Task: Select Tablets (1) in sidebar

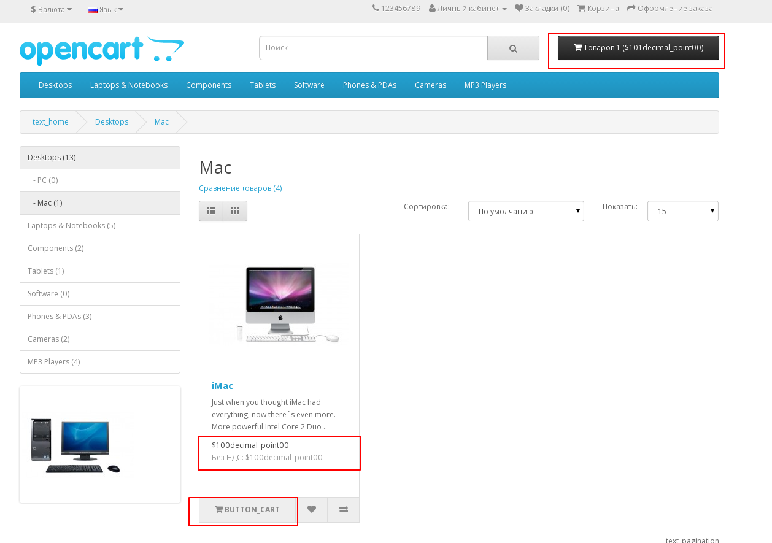Action: tap(100, 271)
